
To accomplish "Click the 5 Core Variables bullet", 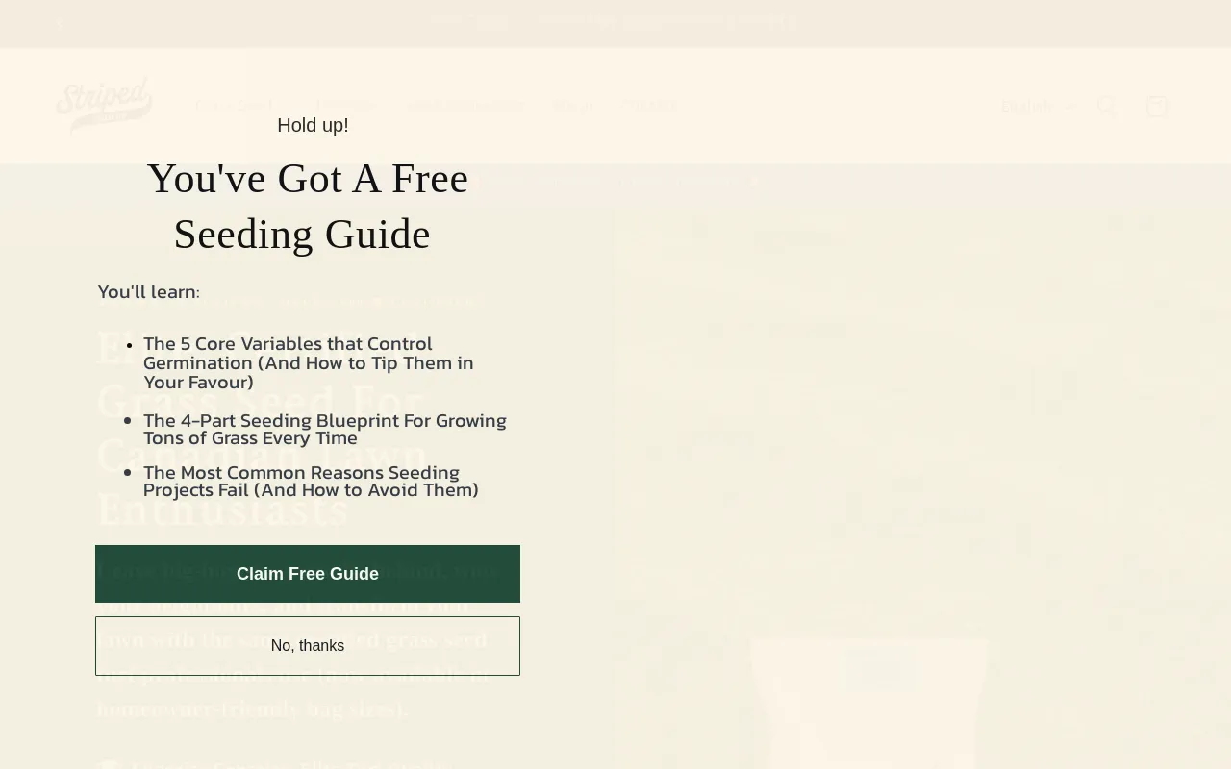I will (x=308, y=362).
